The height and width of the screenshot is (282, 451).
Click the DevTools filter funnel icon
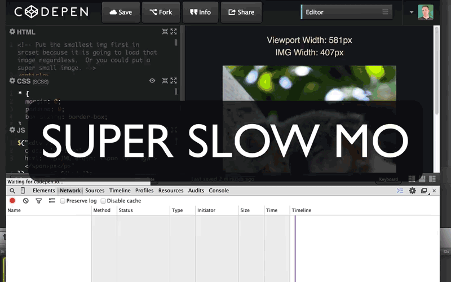coord(39,201)
